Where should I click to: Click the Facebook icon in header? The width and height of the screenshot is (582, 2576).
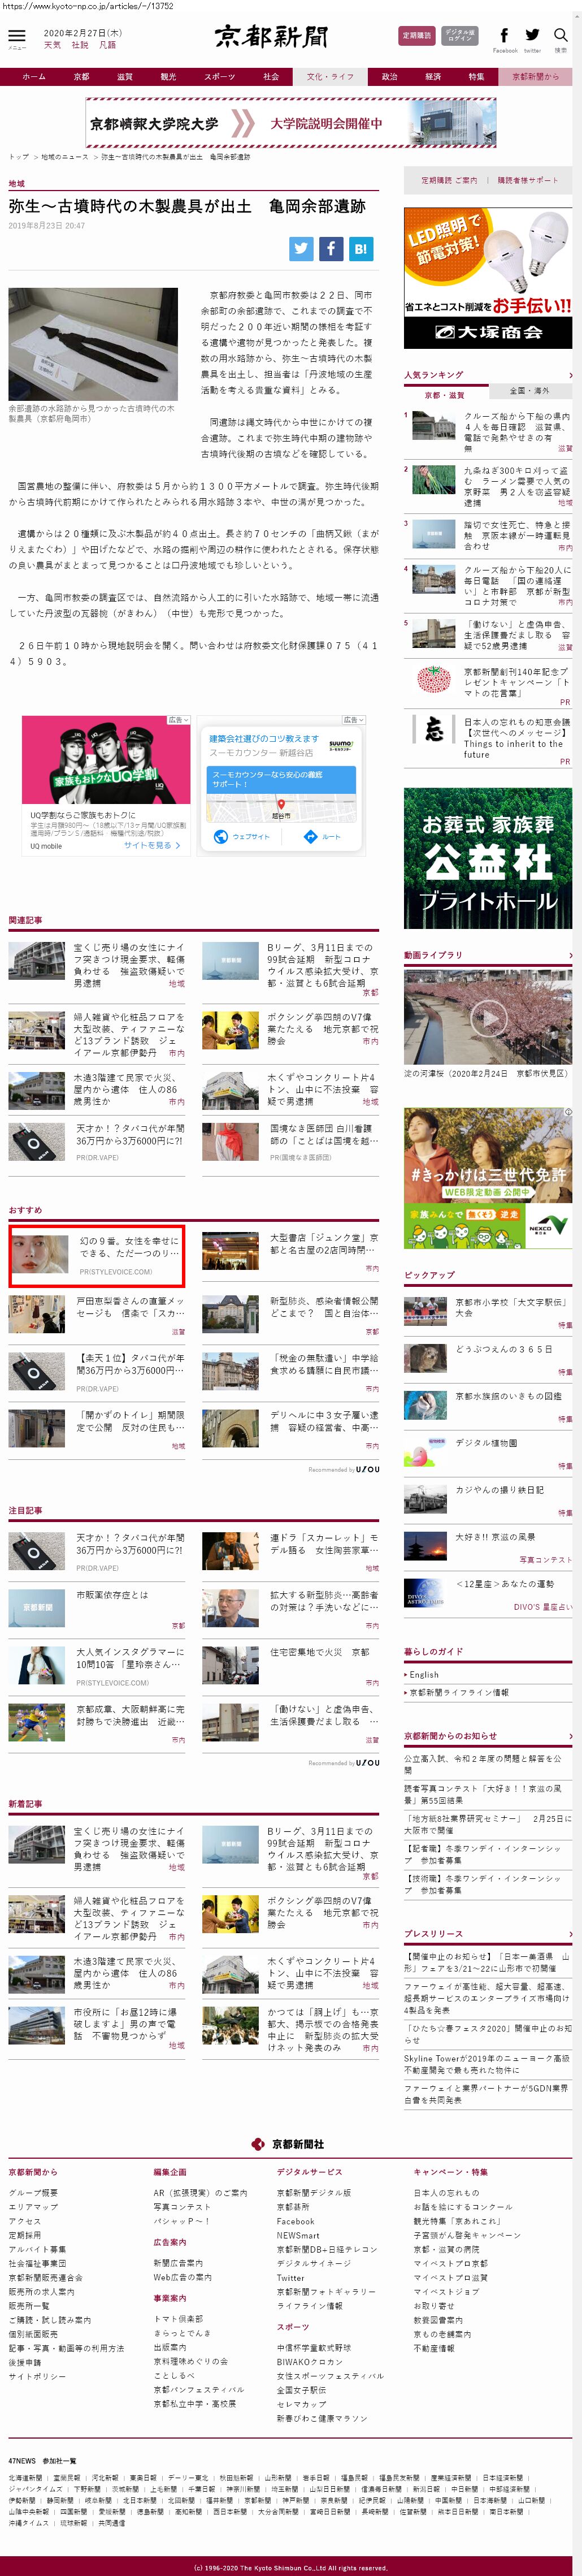[504, 36]
